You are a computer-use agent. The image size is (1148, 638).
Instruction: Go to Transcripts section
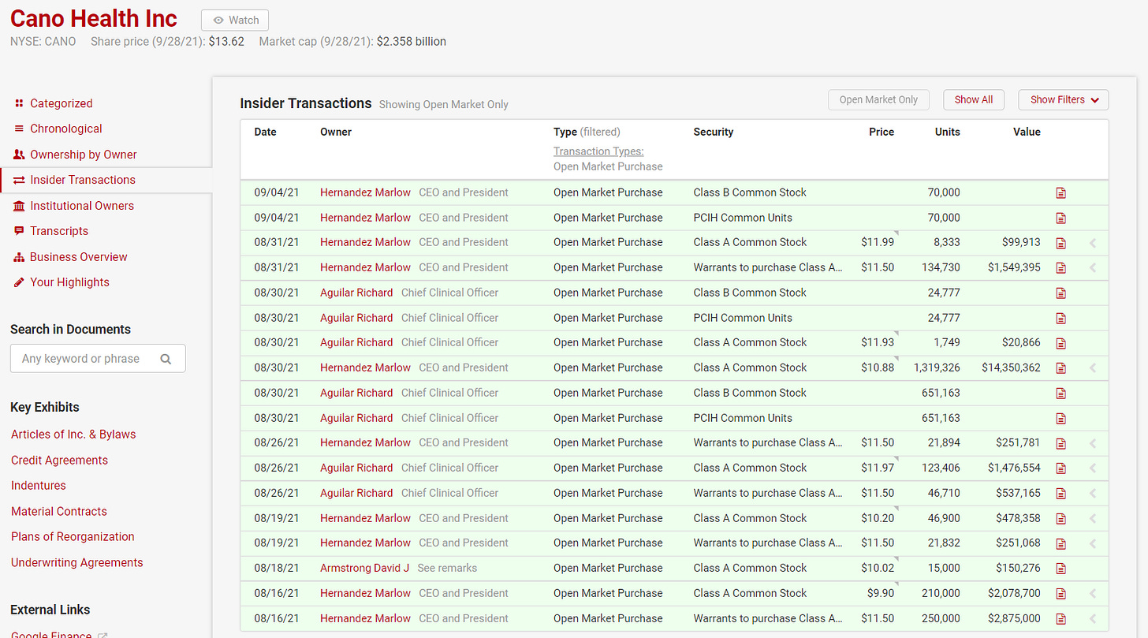(x=59, y=231)
